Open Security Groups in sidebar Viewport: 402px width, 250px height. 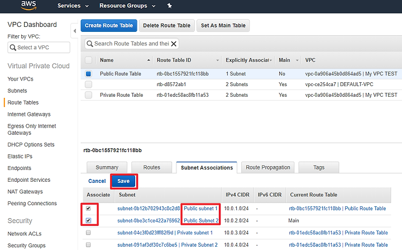pyautogui.click(x=26, y=246)
